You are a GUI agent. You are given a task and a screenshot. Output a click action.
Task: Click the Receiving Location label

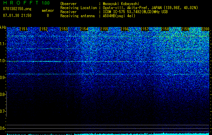[x=79, y=8]
